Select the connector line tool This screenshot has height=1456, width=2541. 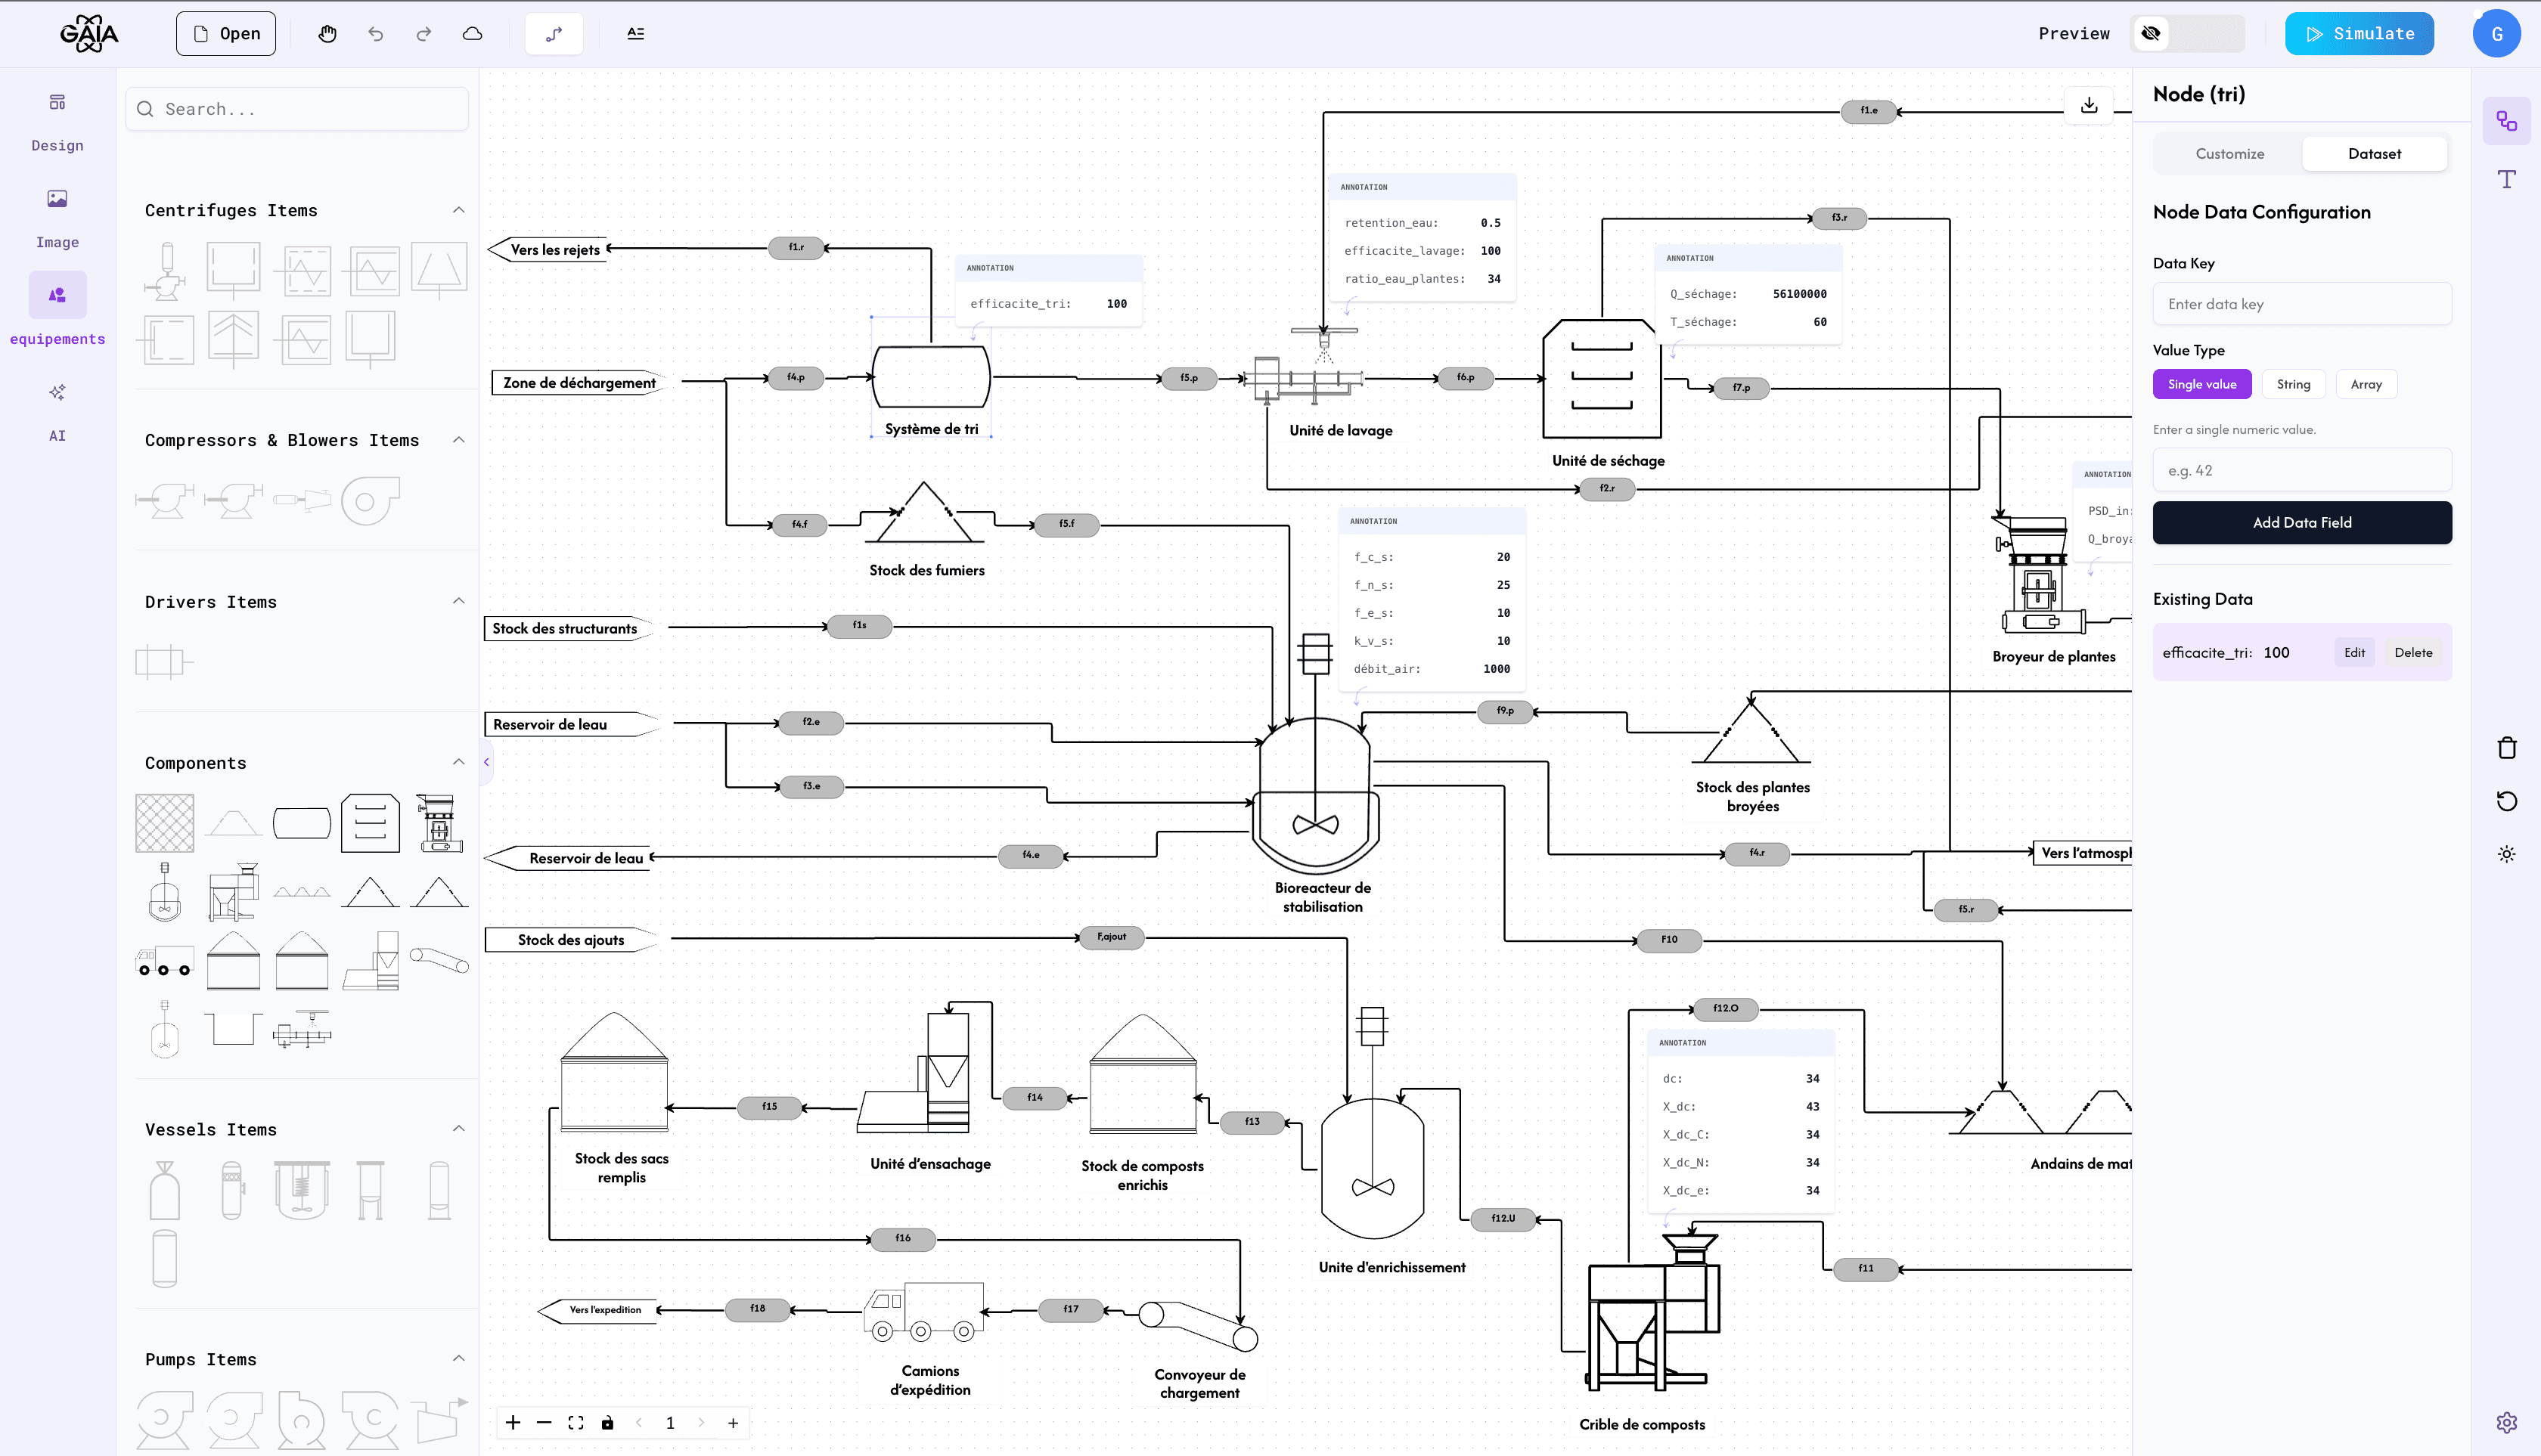[x=554, y=34]
